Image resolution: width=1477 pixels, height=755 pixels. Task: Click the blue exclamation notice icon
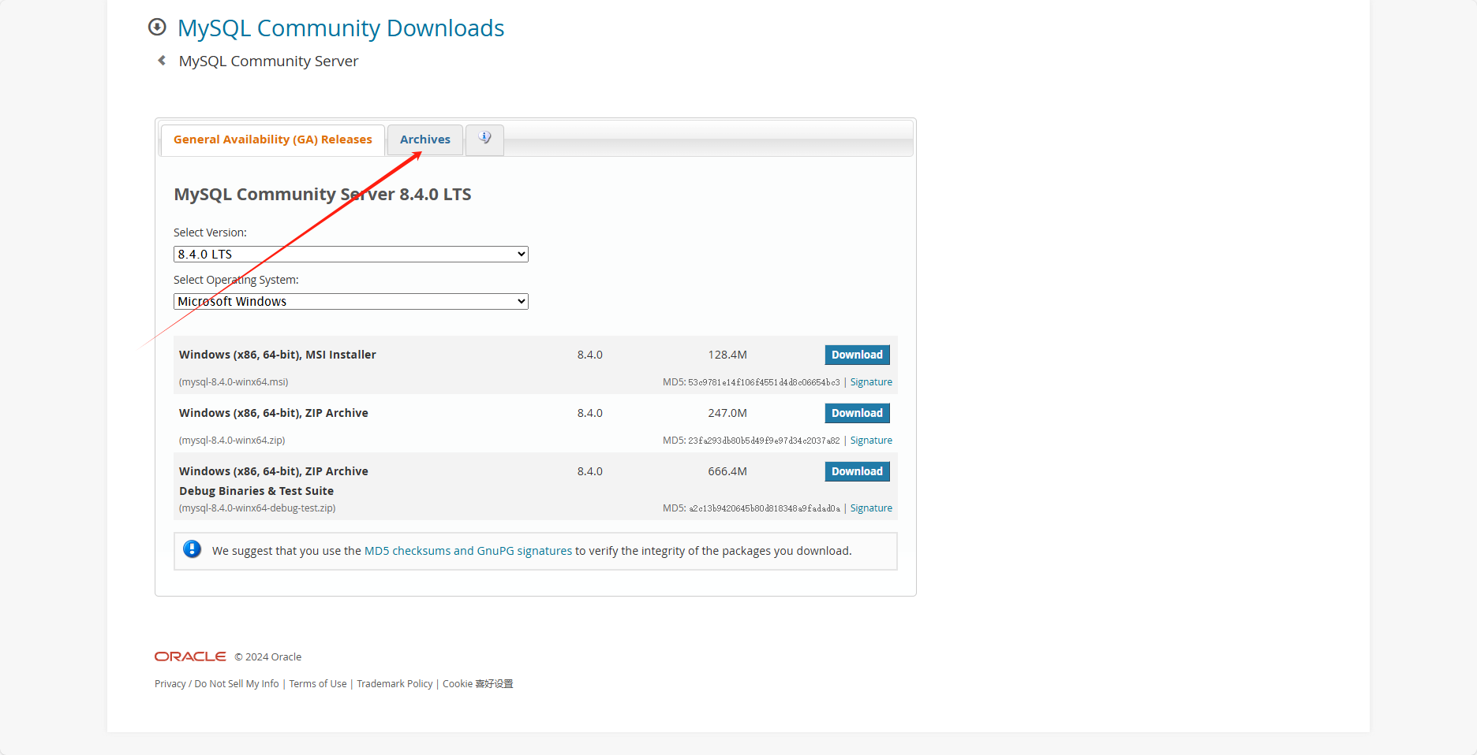(x=192, y=549)
